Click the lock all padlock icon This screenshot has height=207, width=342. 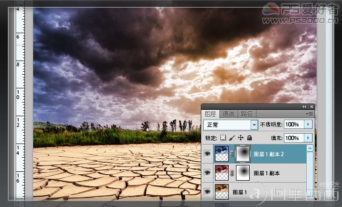[x=250, y=138]
